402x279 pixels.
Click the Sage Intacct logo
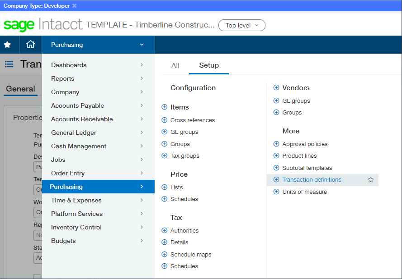43,25
